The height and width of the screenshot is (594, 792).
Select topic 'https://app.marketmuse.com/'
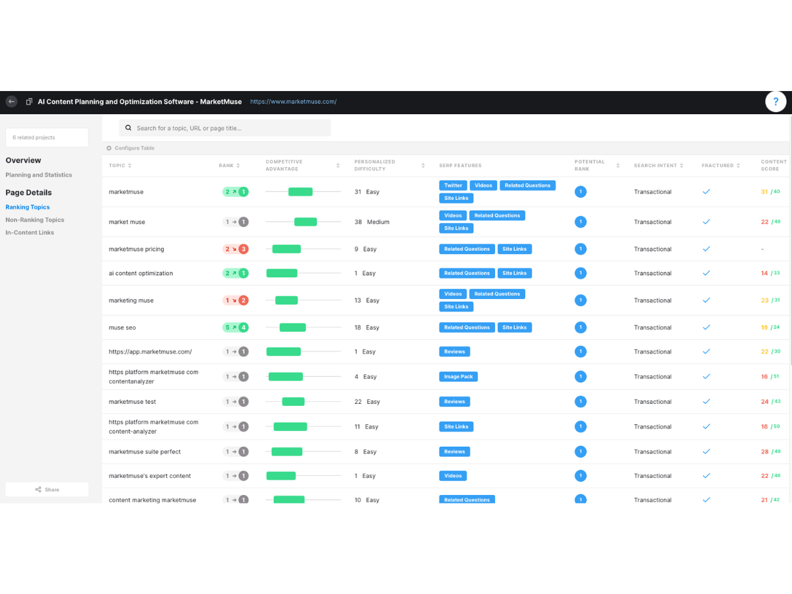pyautogui.click(x=150, y=352)
